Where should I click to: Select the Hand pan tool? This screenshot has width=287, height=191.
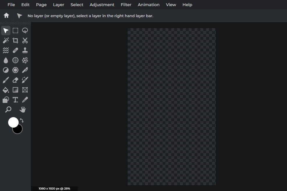[x=23, y=110]
